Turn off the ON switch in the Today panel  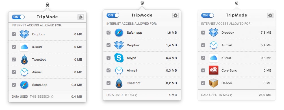(113, 15)
